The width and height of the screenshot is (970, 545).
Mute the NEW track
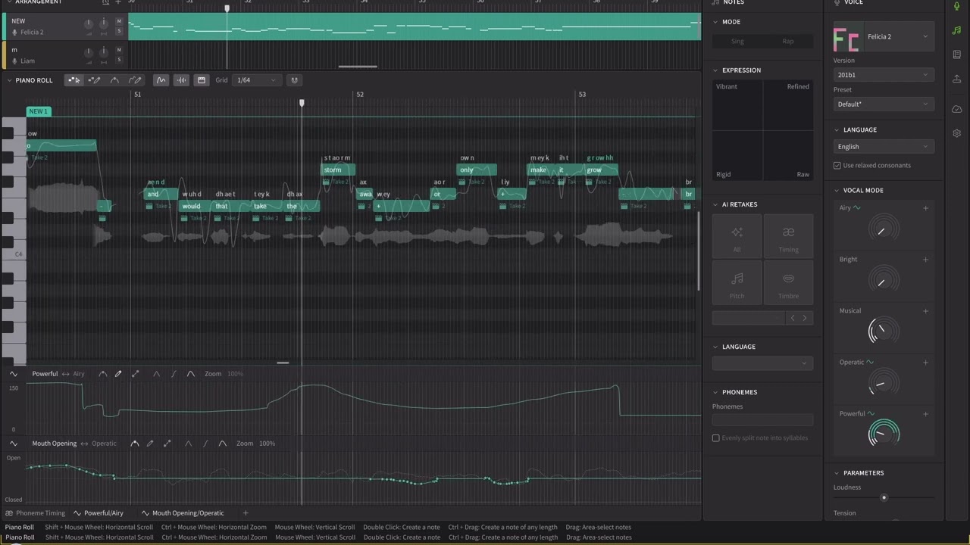tap(119, 21)
